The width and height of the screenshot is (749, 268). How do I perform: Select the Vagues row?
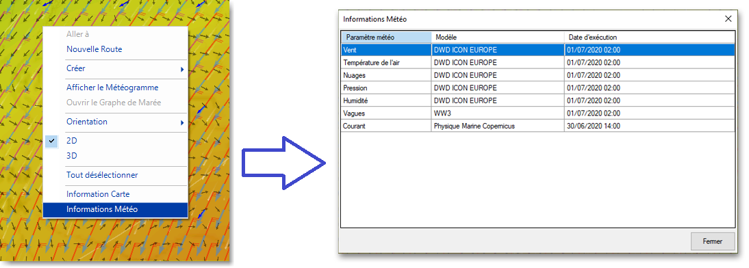537,113
